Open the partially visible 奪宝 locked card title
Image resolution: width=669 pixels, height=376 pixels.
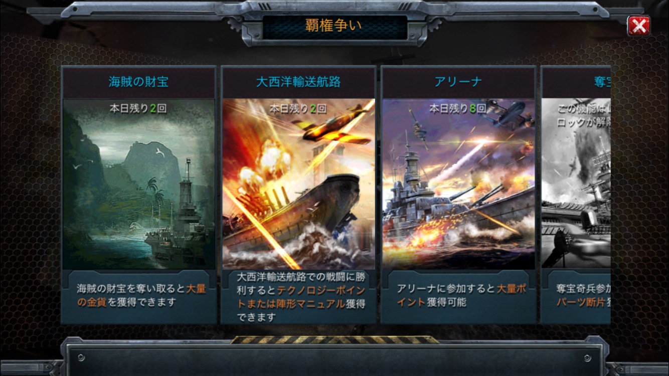pyautogui.click(x=602, y=82)
